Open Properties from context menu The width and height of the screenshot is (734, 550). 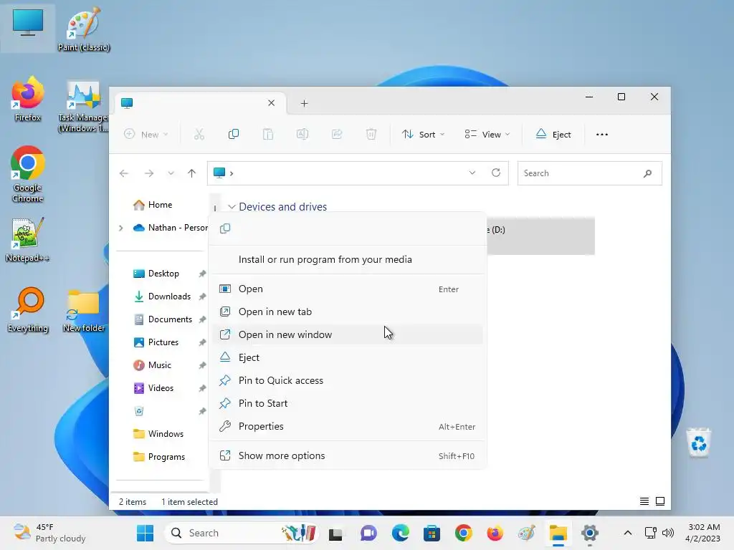pyautogui.click(x=348, y=427)
